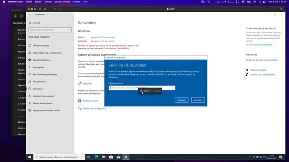Open Sauvegarde backup settings
Viewport: 289px width, 162px height.
point(38,67)
